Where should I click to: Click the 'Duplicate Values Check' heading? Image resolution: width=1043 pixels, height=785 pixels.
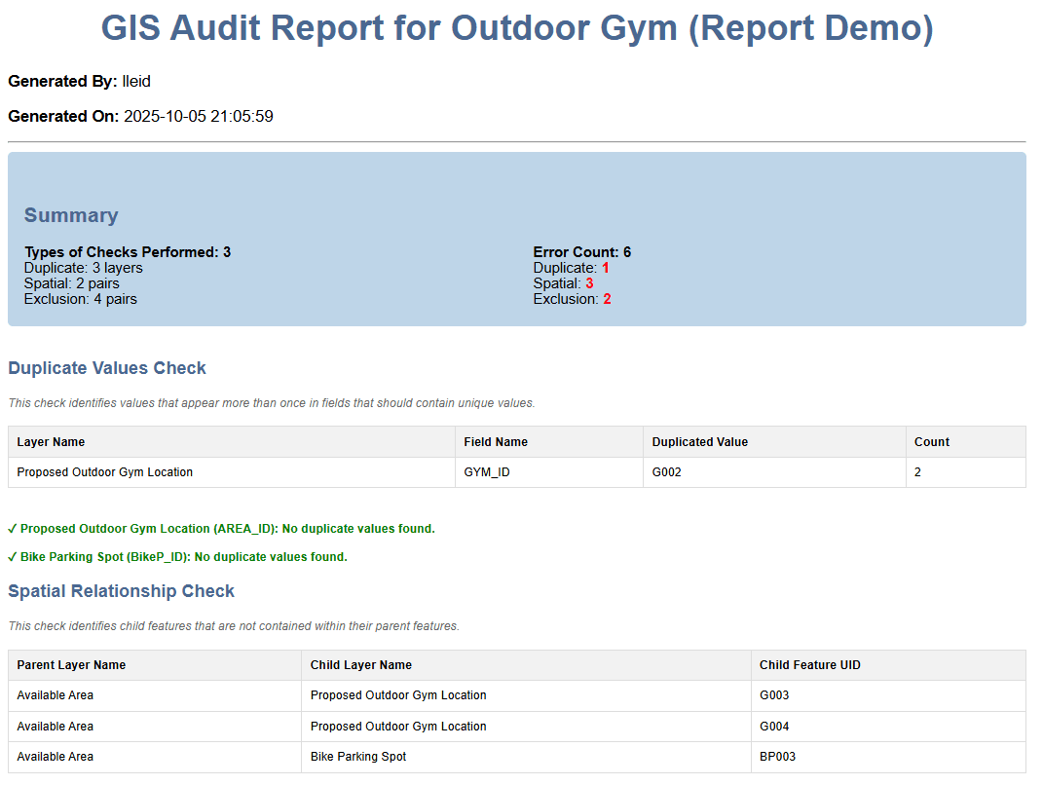click(x=107, y=368)
